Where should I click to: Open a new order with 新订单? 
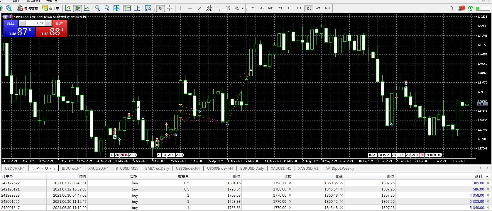(x=51, y=8)
